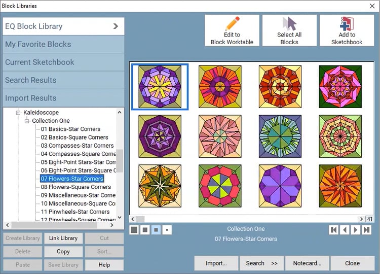Click the tree scroll-down arrow
The width and height of the screenshot is (380, 274).
click(120, 217)
